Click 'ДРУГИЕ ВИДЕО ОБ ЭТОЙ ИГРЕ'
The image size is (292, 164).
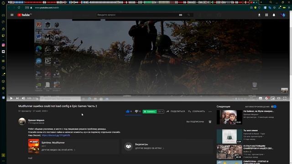(x=58, y=150)
